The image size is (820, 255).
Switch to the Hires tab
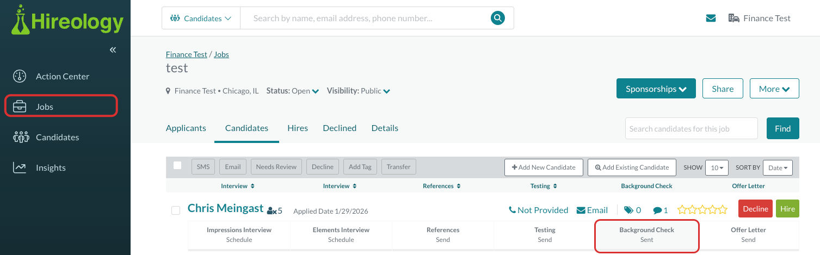[x=298, y=128]
